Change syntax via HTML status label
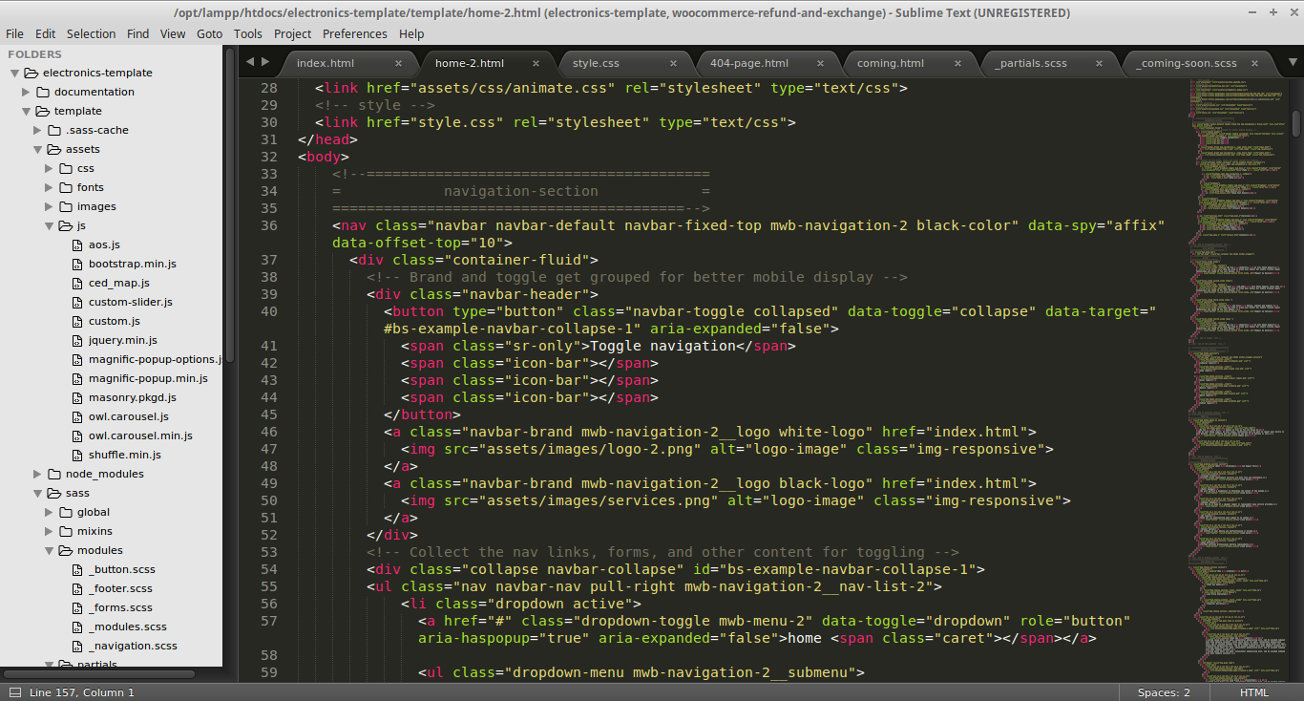 click(x=1254, y=692)
